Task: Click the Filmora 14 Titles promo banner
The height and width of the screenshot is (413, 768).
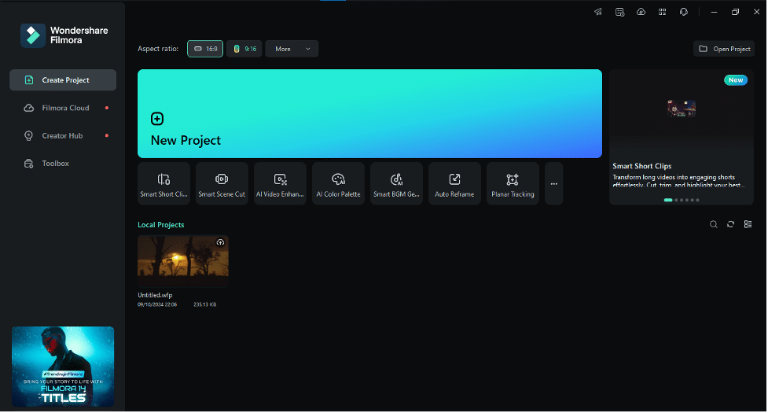Action: [63, 367]
